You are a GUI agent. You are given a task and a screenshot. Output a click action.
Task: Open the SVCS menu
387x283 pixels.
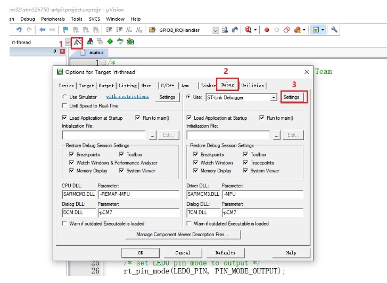coord(94,19)
